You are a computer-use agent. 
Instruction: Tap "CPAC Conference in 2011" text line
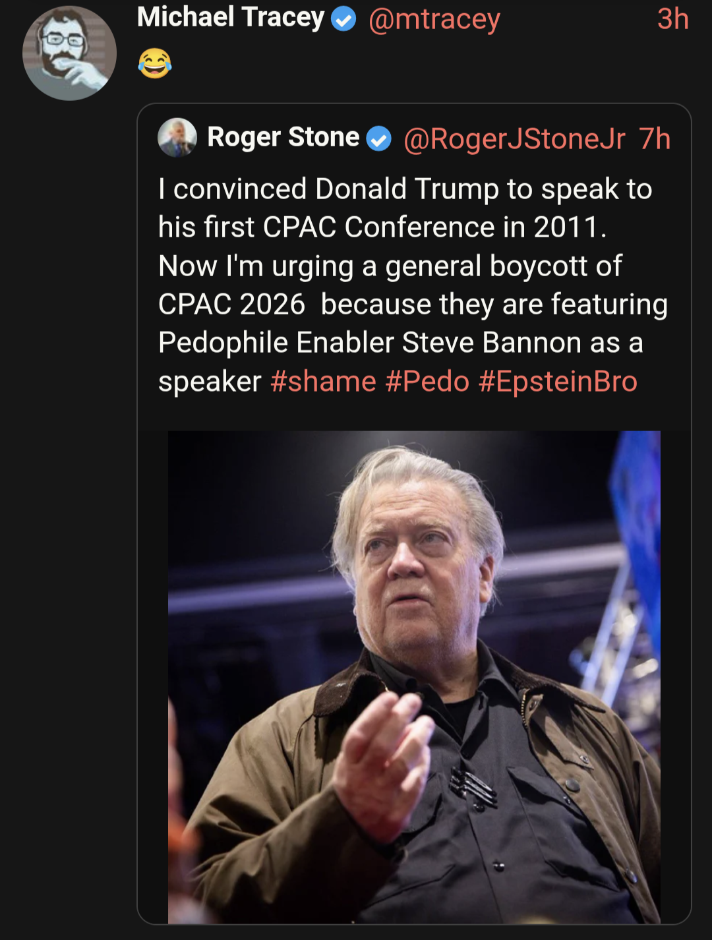click(431, 227)
